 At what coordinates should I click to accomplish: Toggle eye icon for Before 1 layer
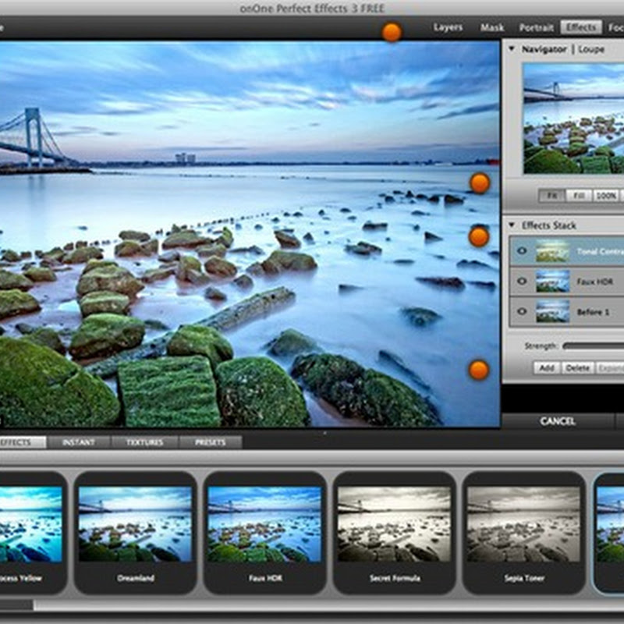[x=522, y=310]
